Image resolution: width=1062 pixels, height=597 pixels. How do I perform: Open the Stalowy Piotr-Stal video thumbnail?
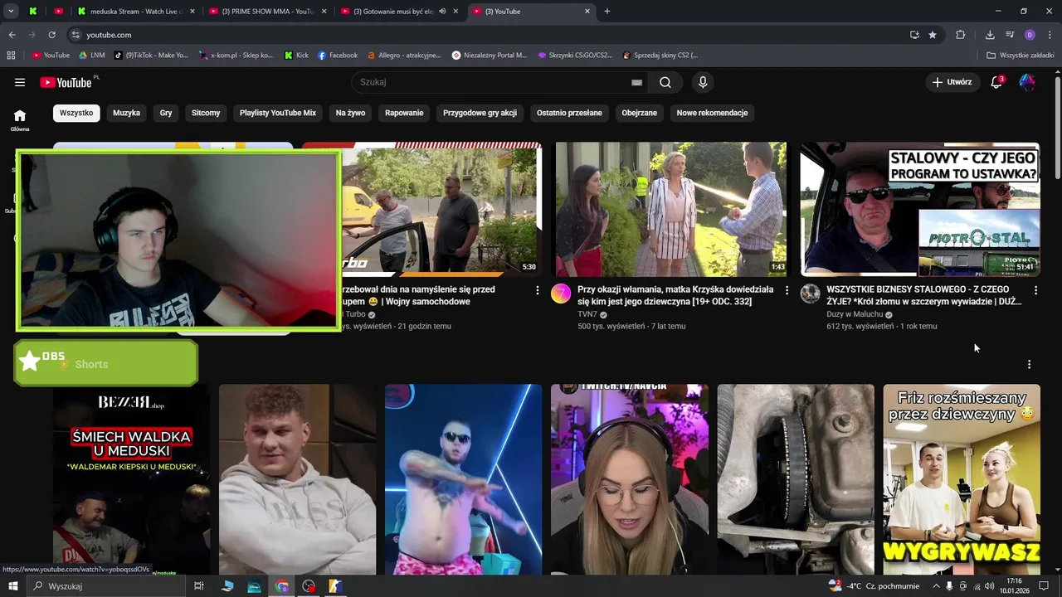click(919, 209)
